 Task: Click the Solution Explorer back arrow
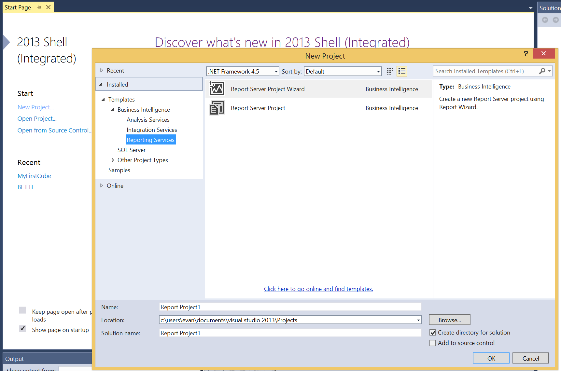545,20
